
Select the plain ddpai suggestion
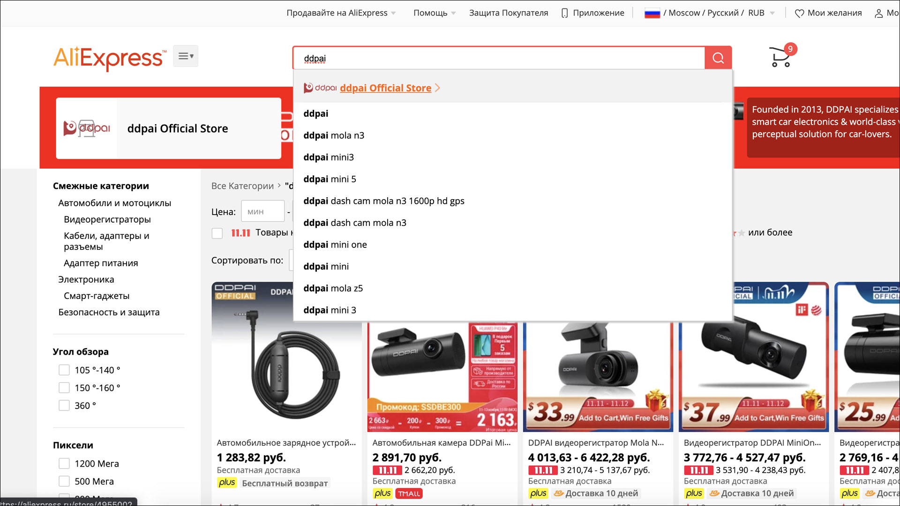pos(513,113)
